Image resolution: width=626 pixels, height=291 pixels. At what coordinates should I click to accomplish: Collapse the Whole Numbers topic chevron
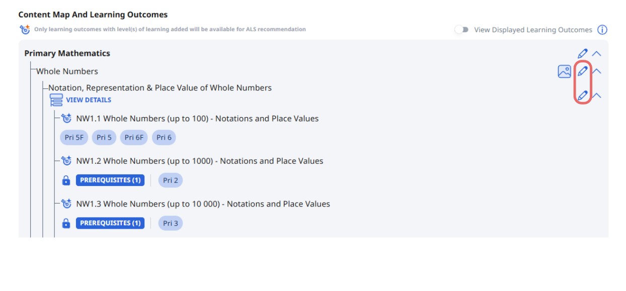pos(597,71)
